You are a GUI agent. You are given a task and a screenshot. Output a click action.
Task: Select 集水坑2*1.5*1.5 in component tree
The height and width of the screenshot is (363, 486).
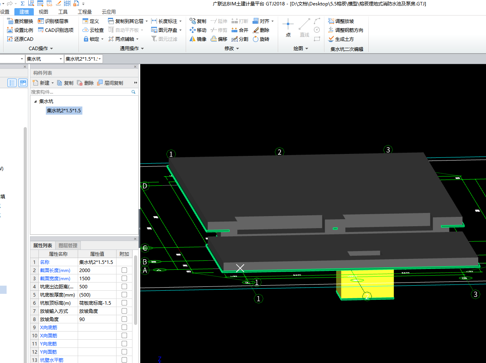click(64, 111)
